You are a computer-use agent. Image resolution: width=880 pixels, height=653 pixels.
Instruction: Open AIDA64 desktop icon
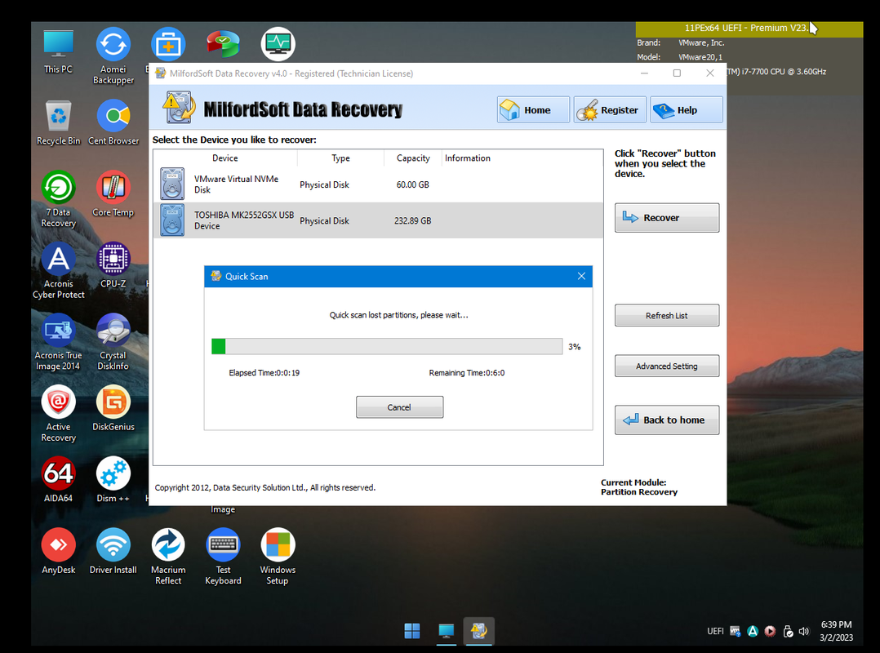59,480
